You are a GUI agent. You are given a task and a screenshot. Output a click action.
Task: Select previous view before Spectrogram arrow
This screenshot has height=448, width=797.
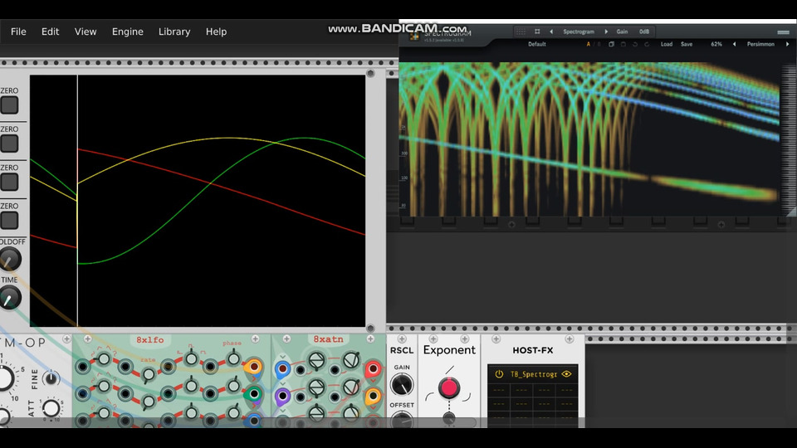point(551,32)
